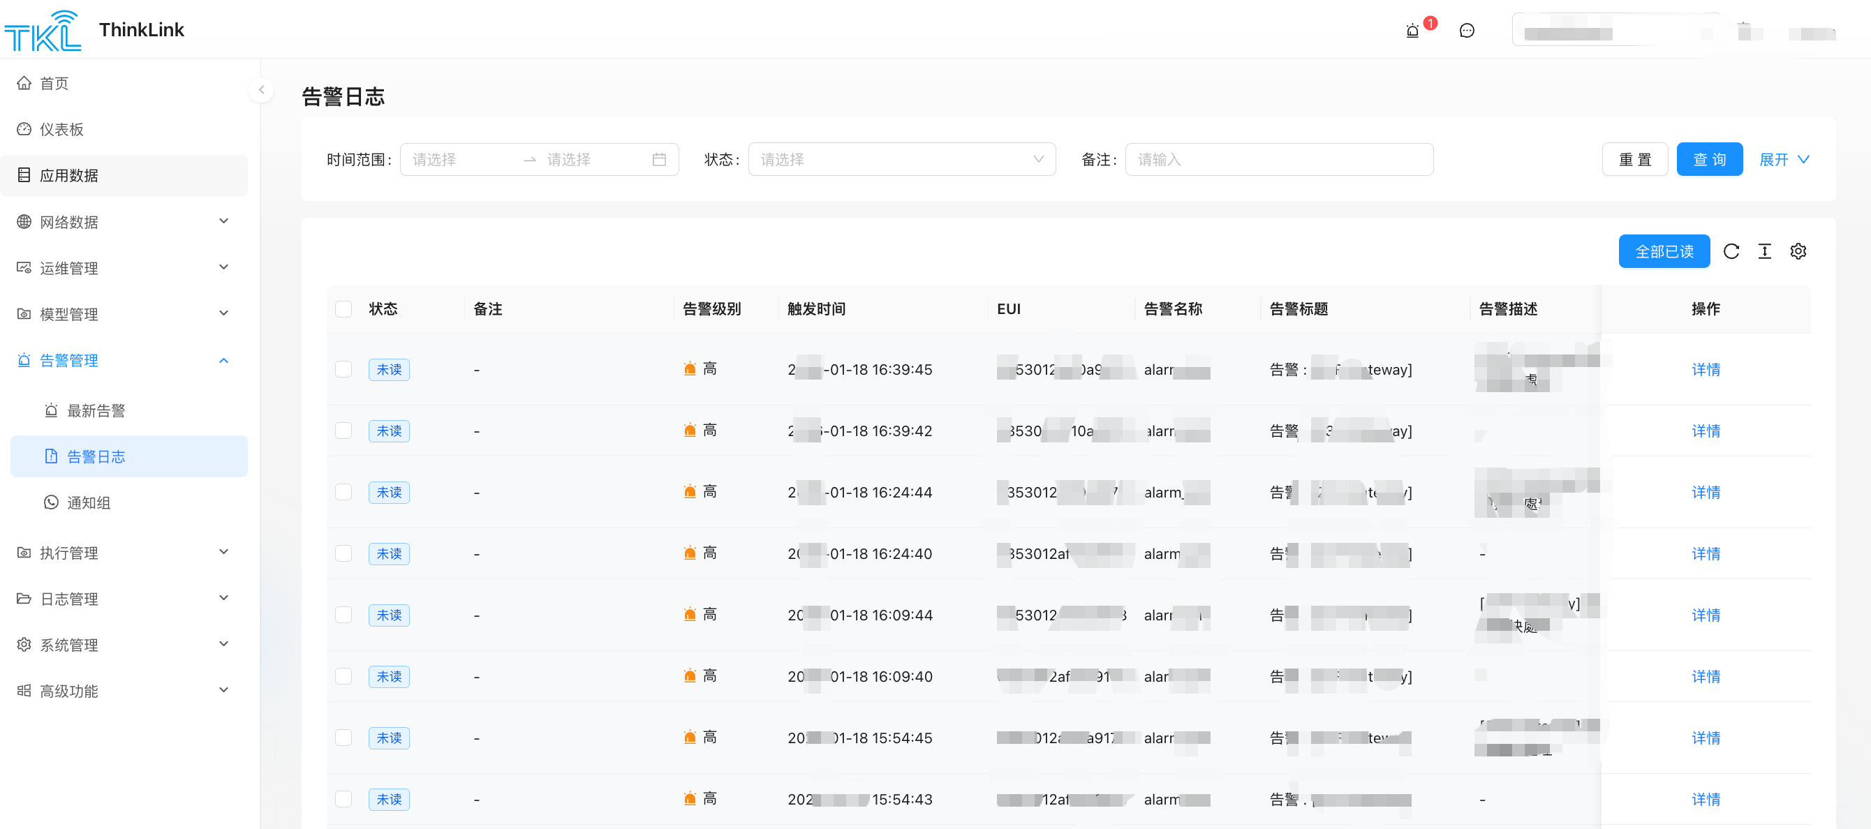Open 最新告警 in the sidebar
The image size is (1871, 829).
click(96, 411)
